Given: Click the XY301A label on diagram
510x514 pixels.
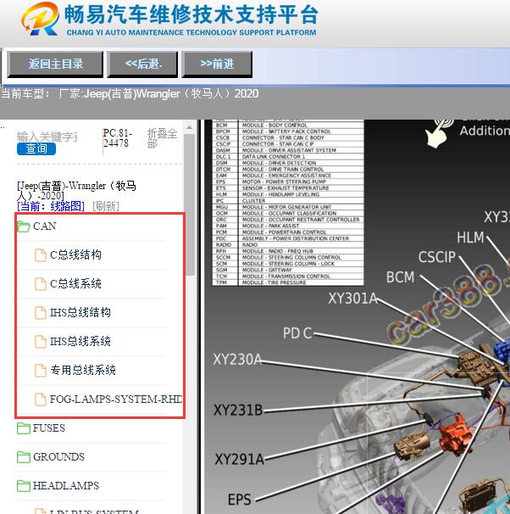Looking at the screenshot, I should pos(353,299).
